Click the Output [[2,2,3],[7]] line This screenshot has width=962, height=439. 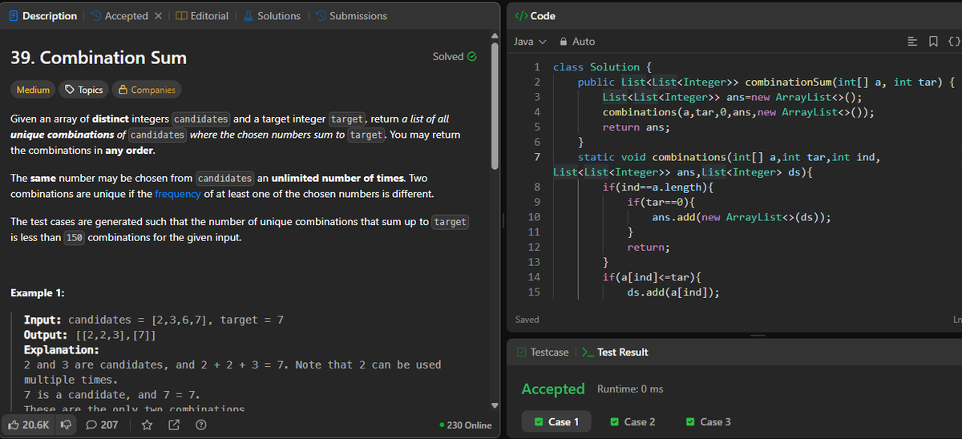point(90,335)
